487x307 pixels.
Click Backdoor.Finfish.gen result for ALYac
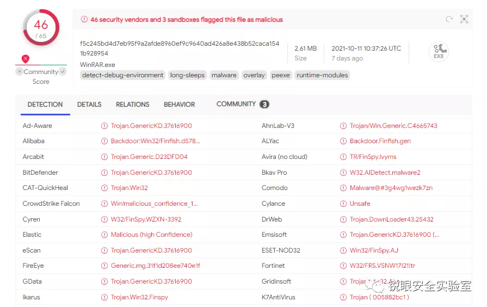coord(380,141)
